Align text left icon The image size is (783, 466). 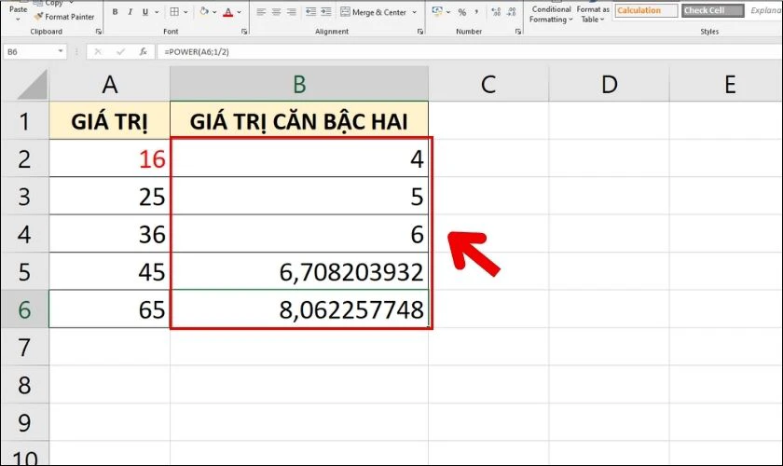coord(261,11)
